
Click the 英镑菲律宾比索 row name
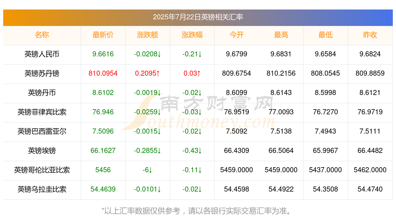pyautogui.click(x=42, y=112)
